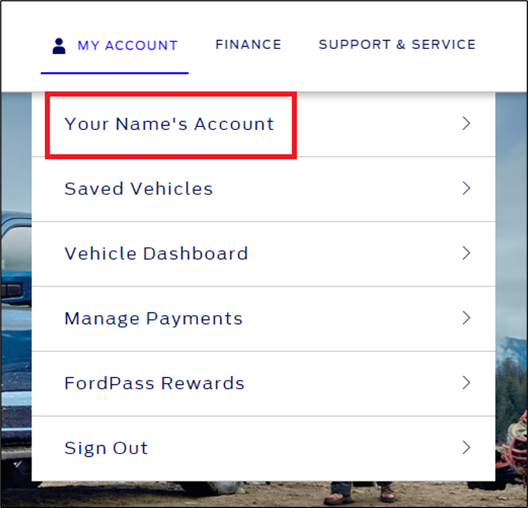The width and height of the screenshot is (528, 508).
Task: Go to Manage Payments
Action: click(x=153, y=318)
